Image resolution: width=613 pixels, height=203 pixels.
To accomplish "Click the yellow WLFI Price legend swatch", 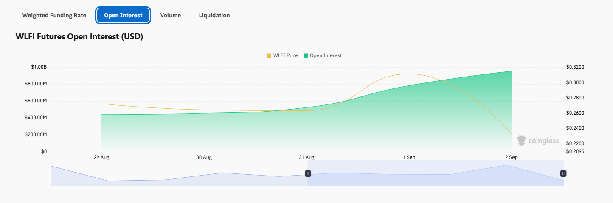I will (x=269, y=55).
